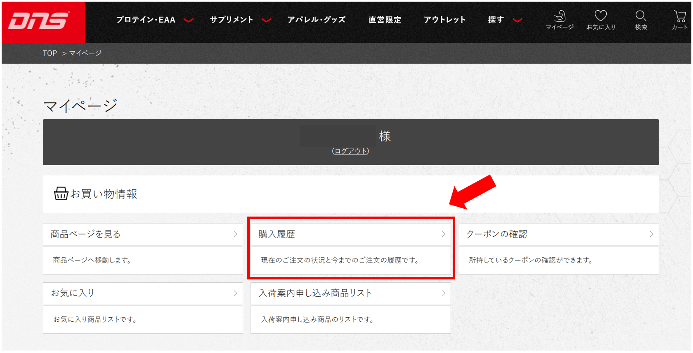
Task: Open the カート shopping cart icon
Action: point(679,20)
